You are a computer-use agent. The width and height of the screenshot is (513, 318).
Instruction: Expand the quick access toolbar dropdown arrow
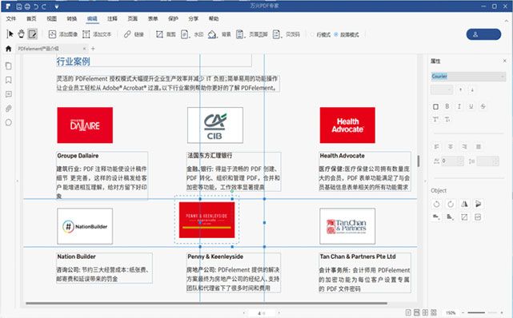57,6
